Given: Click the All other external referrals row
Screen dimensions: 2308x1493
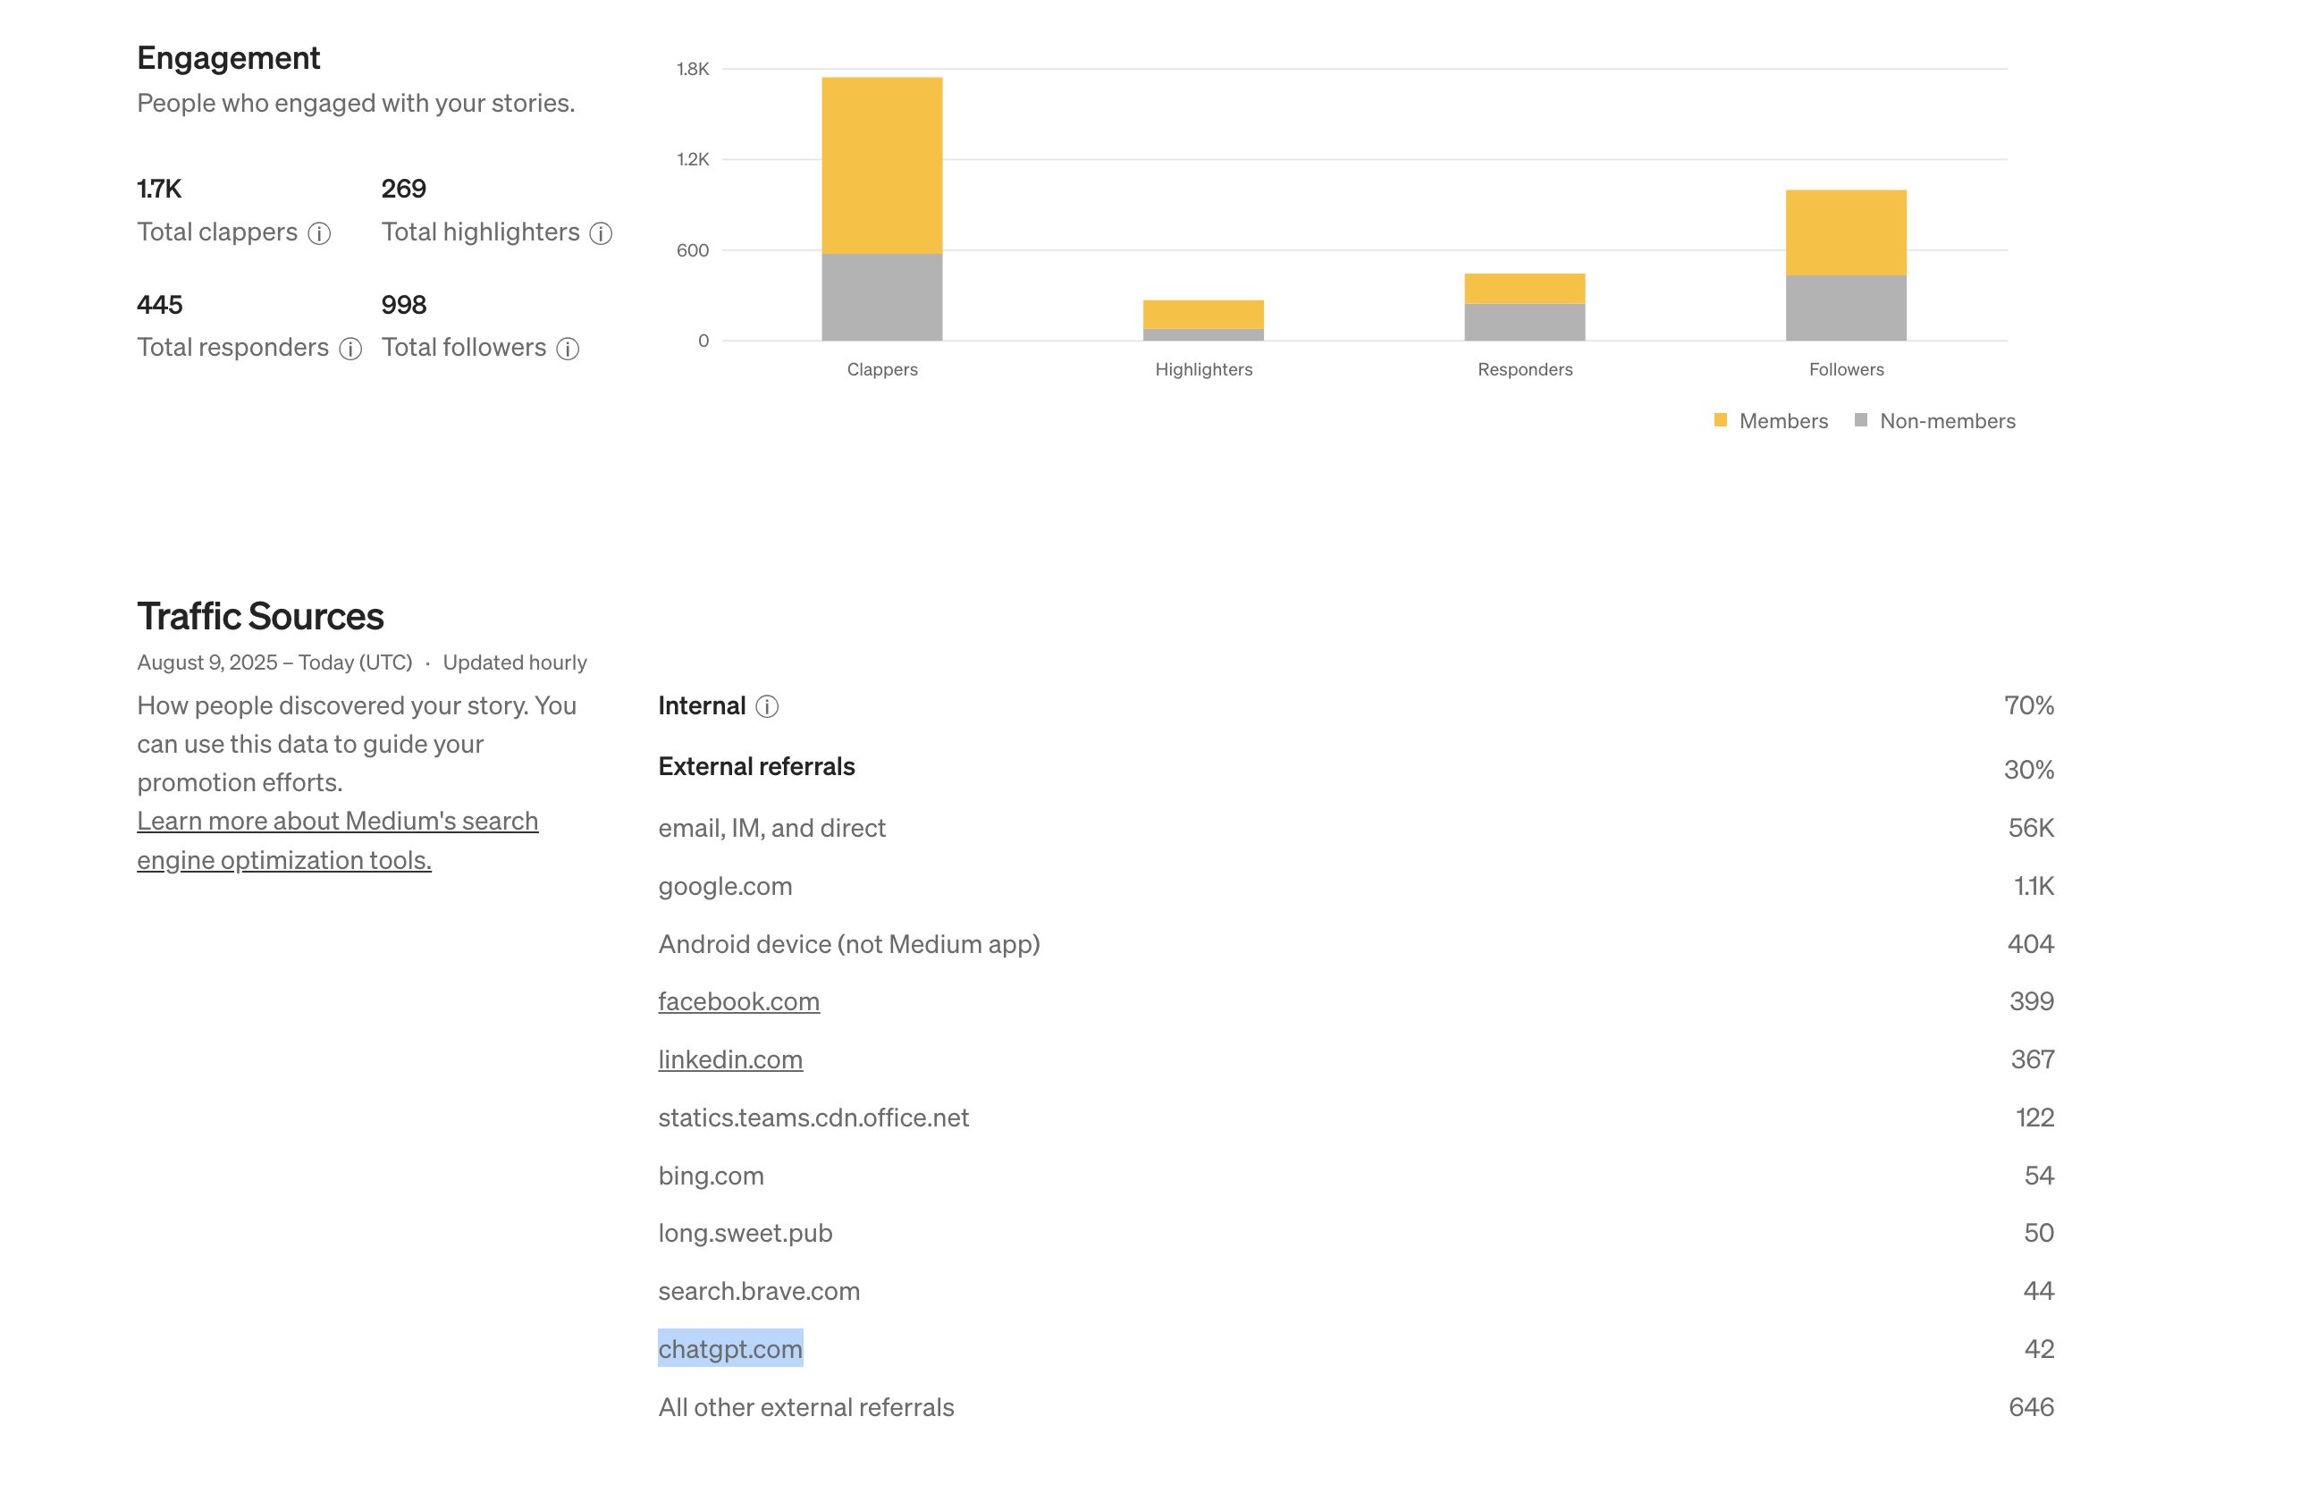Looking at the screenshot, I should [805, 1406].
